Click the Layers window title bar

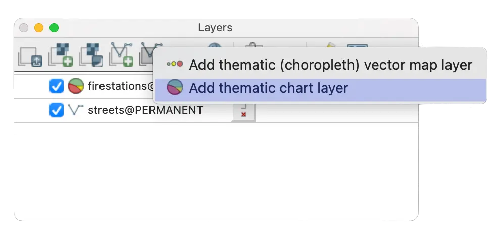coord(215,28)
